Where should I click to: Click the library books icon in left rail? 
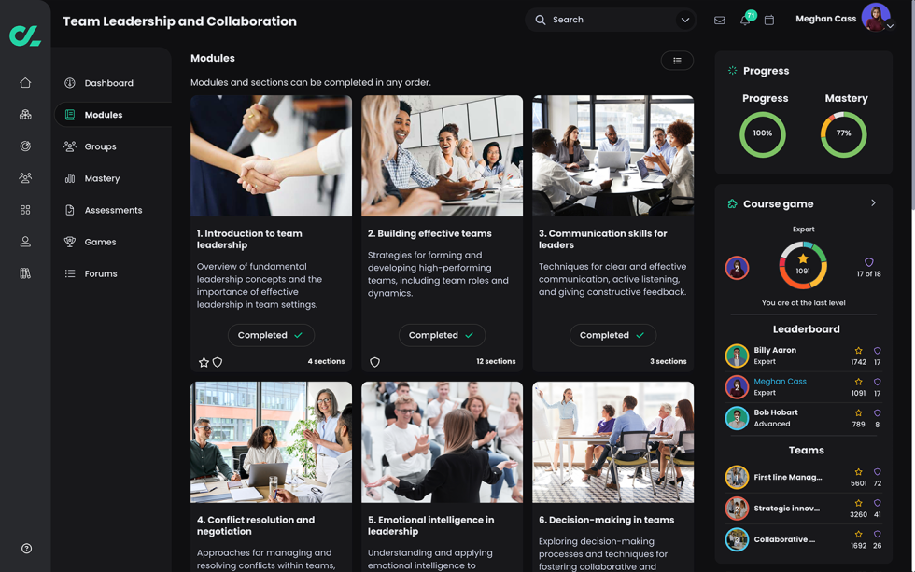pyautogui.click(x=25, y=273)
